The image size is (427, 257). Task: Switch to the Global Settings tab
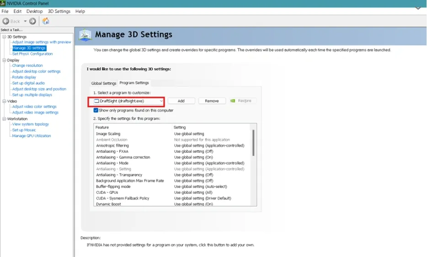click(103, 83)
